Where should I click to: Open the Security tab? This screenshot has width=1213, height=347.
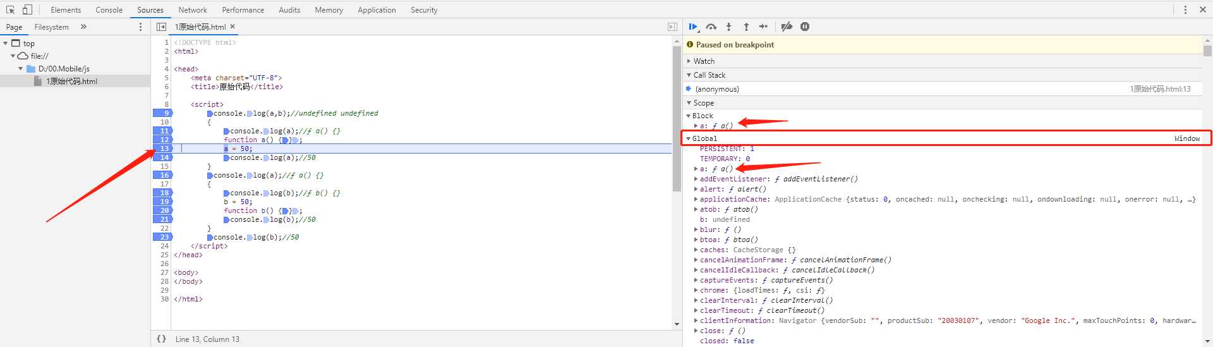click(x=424, y=10)
